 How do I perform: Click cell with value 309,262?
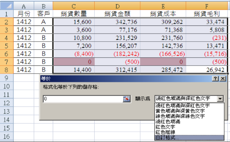coord(163,22)
